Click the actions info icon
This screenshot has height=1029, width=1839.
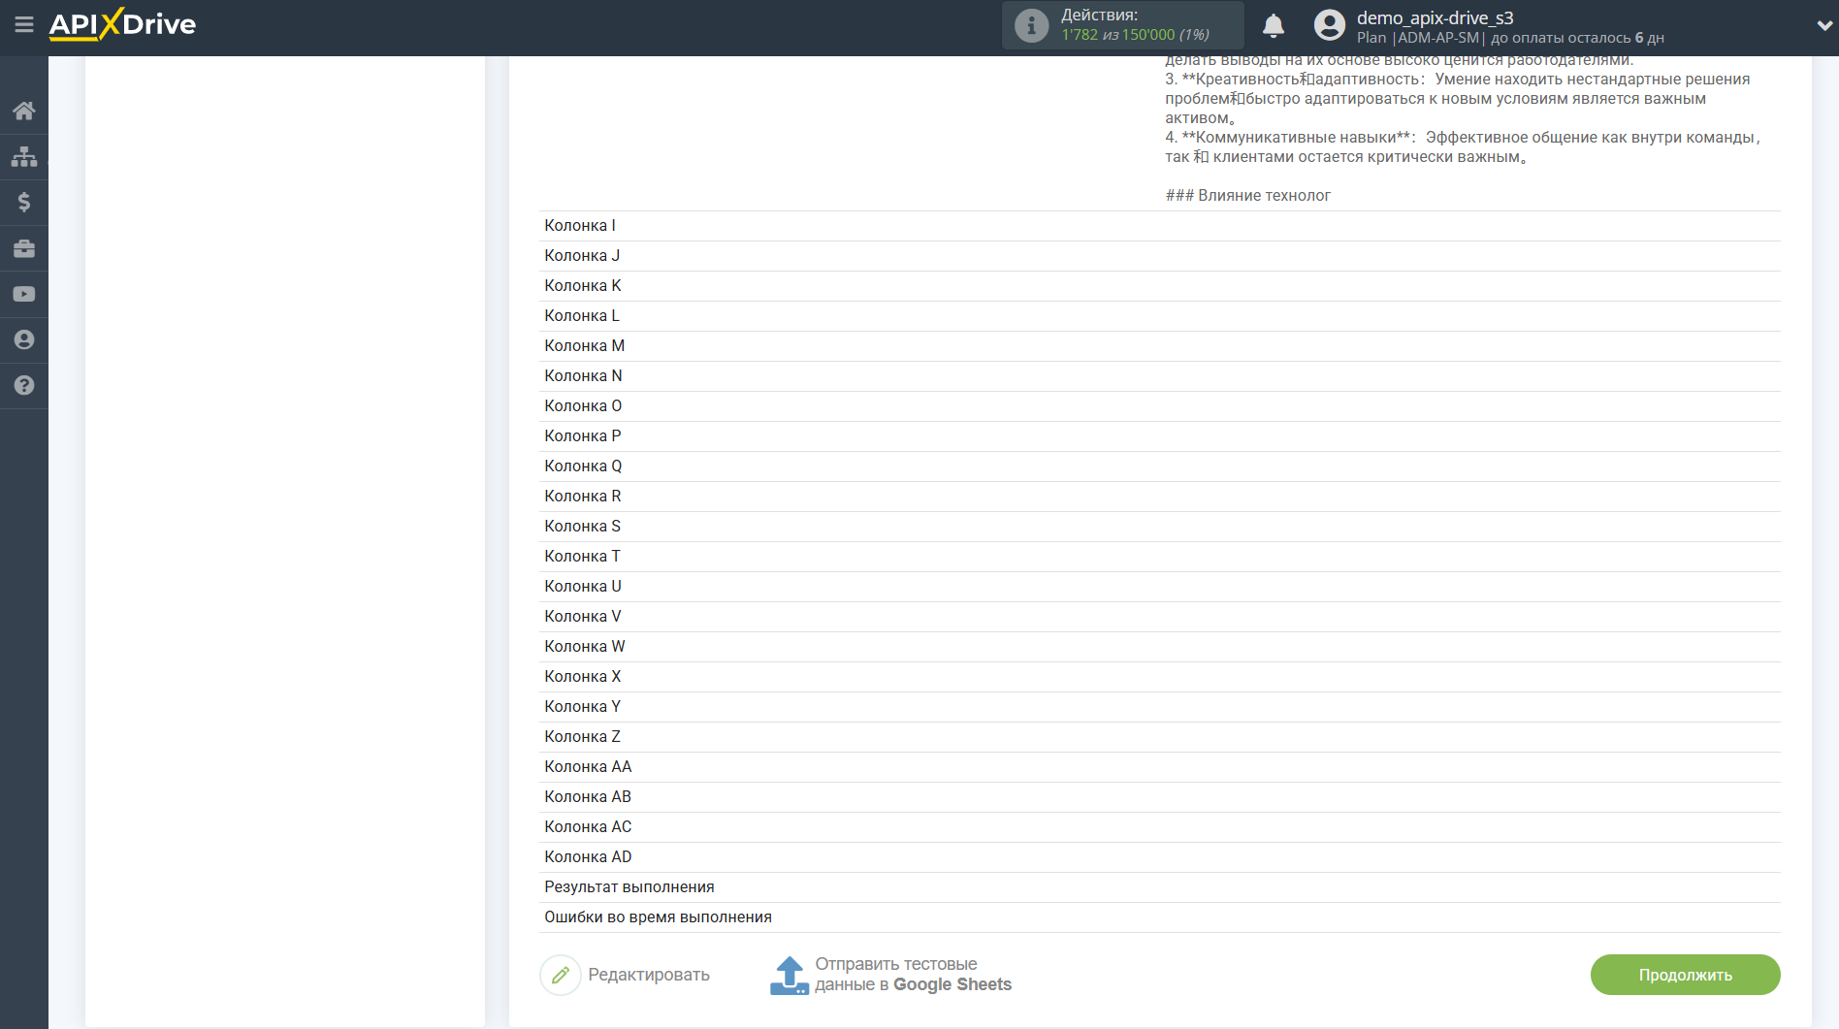[x=1031, y=25]
